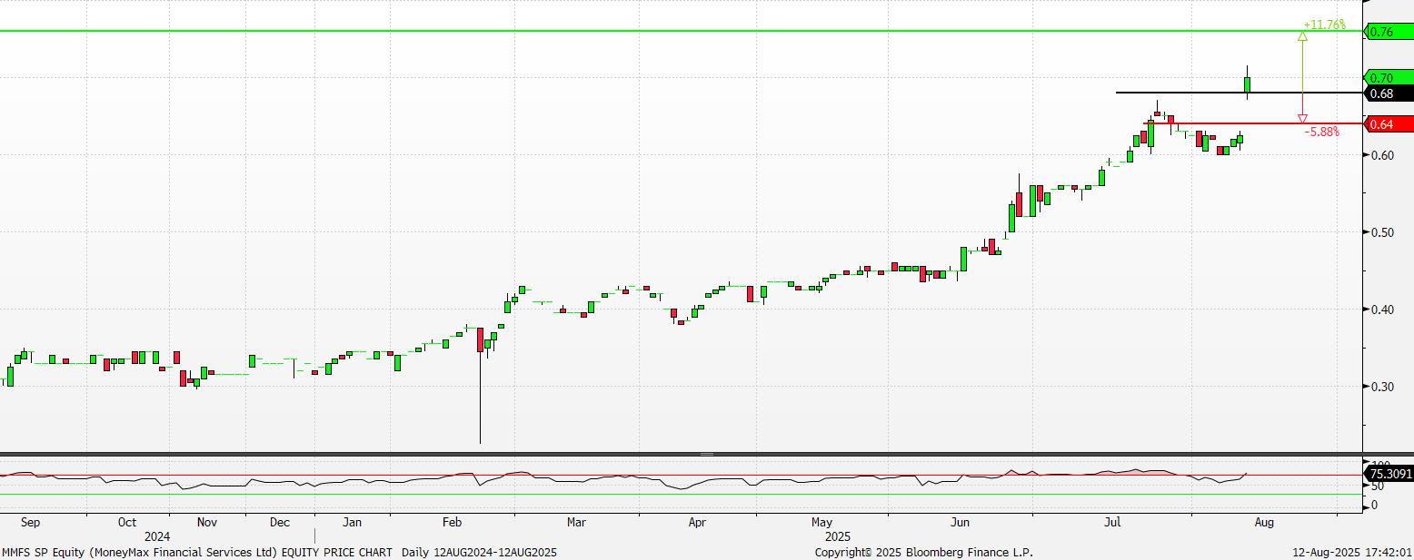
Task: Click the Bloomberg Finance L.P. copyright text
Action: pos(924,552)
